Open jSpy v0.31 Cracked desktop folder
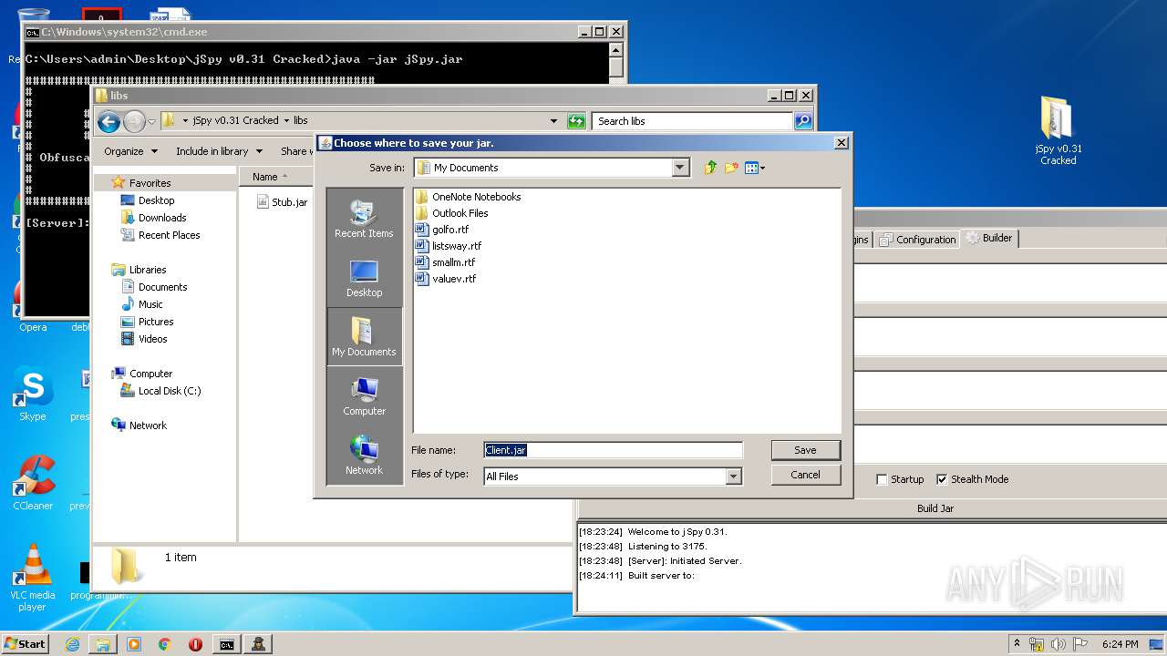Image resolution: width=1167 pixels, height=656 pixels. point(1058,129)
